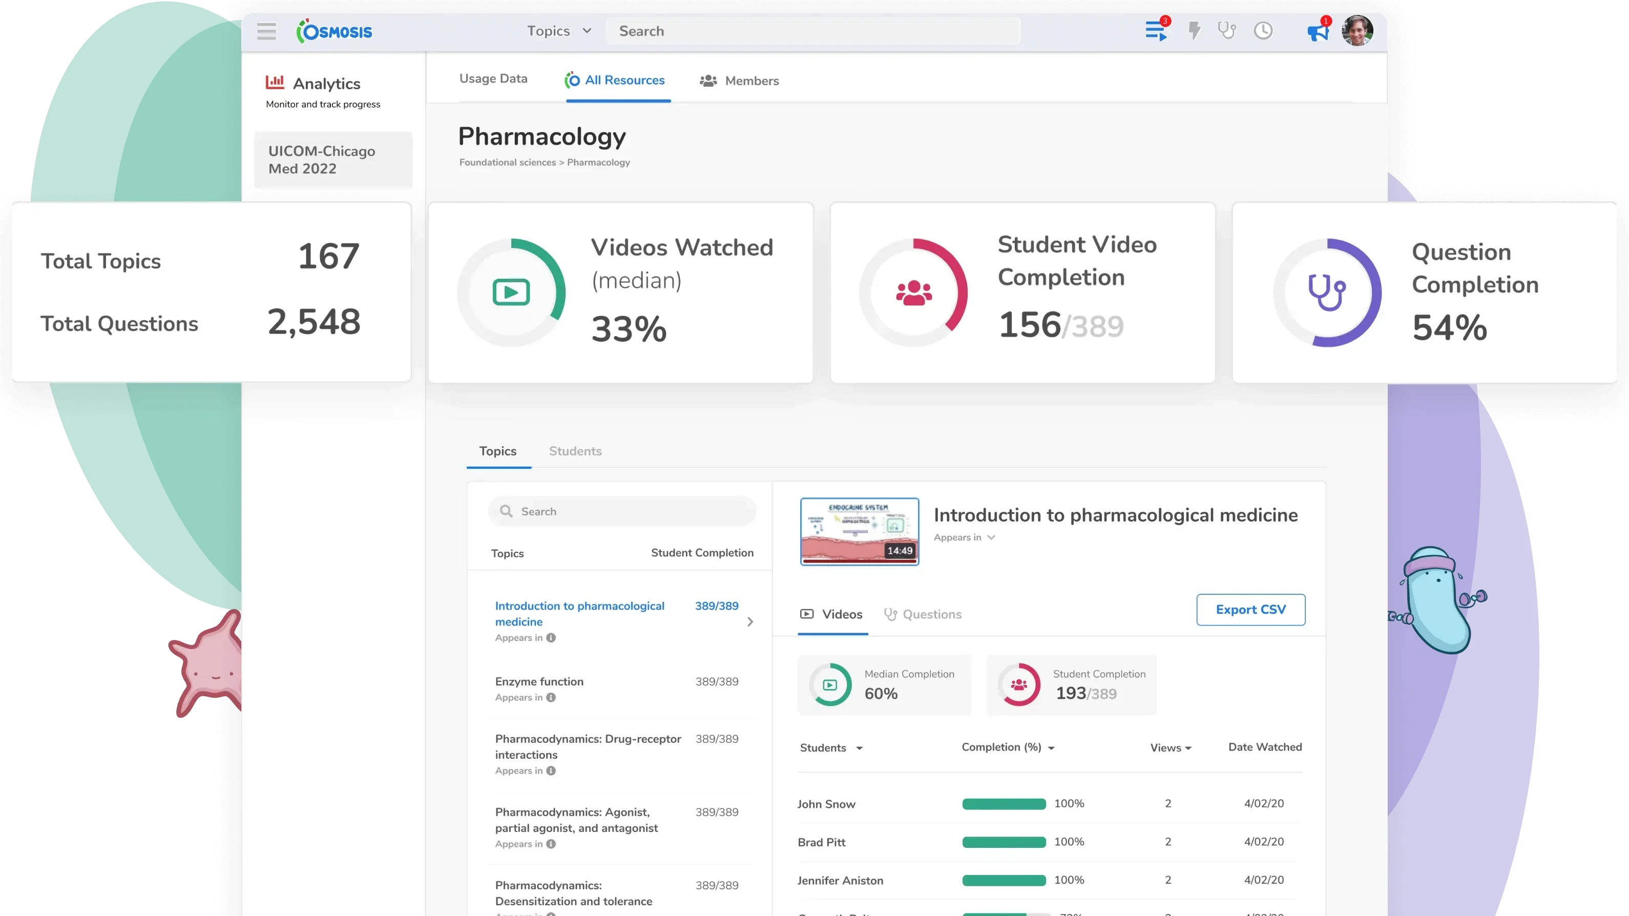Click the Osmosis logo
This screenshot has height=916, width=1629.
pyautogui.click(x=334, y=30)
